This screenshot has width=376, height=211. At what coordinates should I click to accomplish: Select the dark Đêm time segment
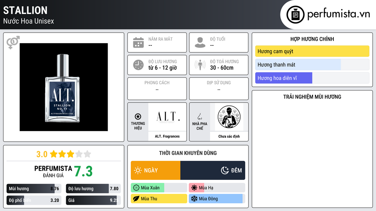point(213,170)
